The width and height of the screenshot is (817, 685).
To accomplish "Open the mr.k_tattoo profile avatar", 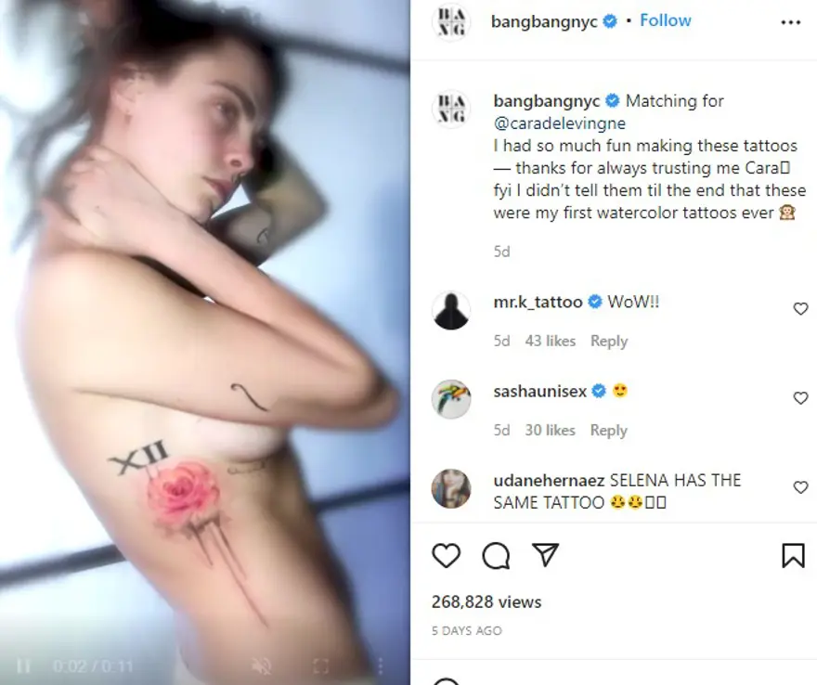I will 451,310.
